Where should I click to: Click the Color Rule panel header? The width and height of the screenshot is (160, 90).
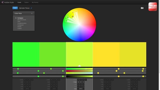24,13
